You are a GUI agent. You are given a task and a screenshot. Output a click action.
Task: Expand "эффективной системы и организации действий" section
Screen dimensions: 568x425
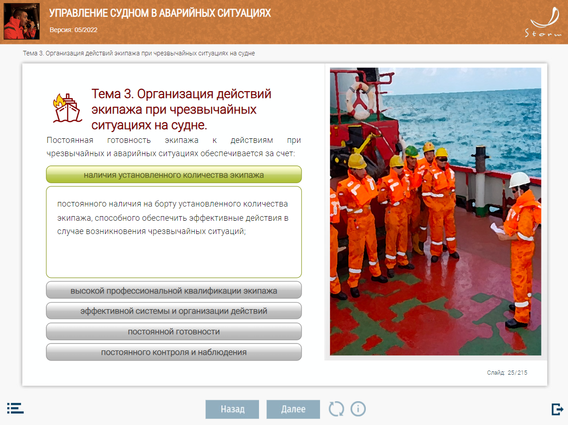(x=174, y=311)
